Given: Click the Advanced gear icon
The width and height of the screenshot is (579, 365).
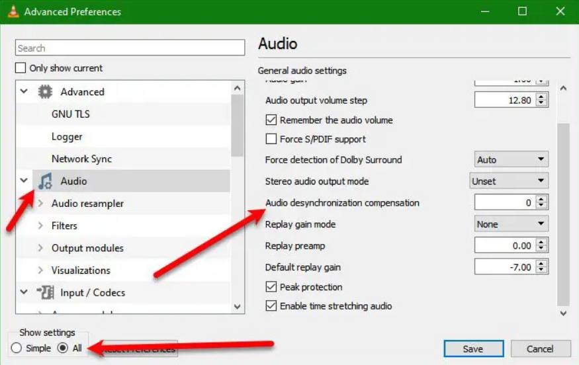Looking at the screenshot, I should pyautogui.click(x=45, y=91).
